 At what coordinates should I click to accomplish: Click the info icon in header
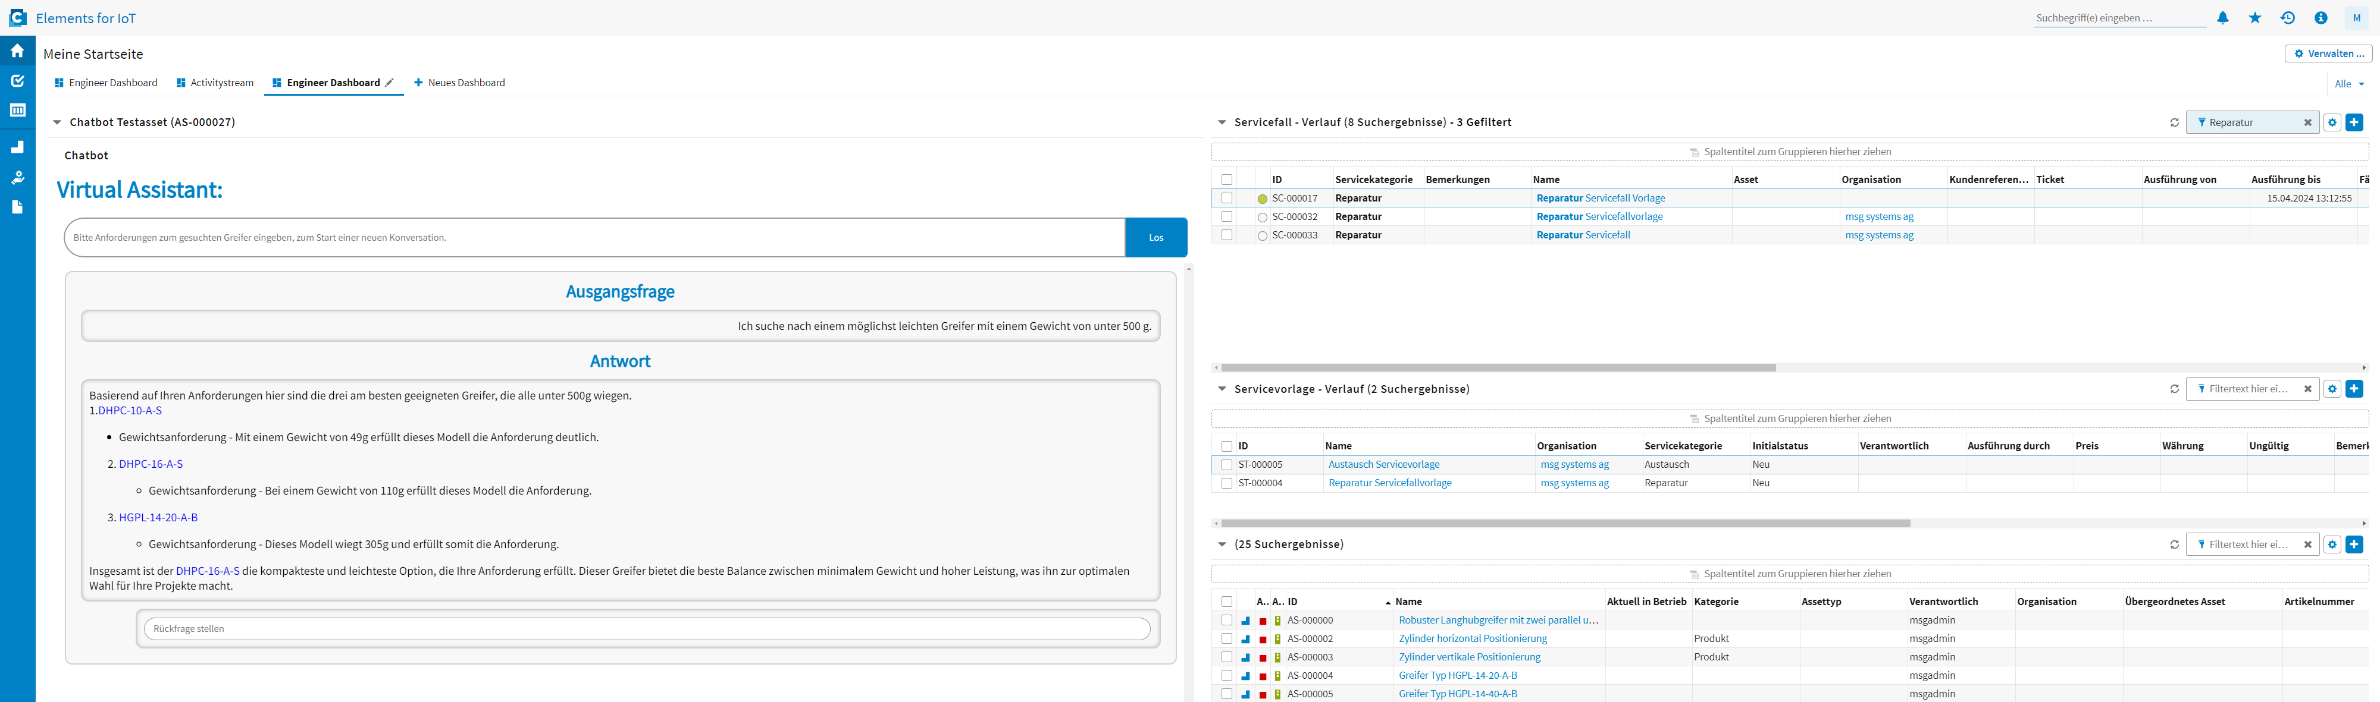(x=2321, y=17)
